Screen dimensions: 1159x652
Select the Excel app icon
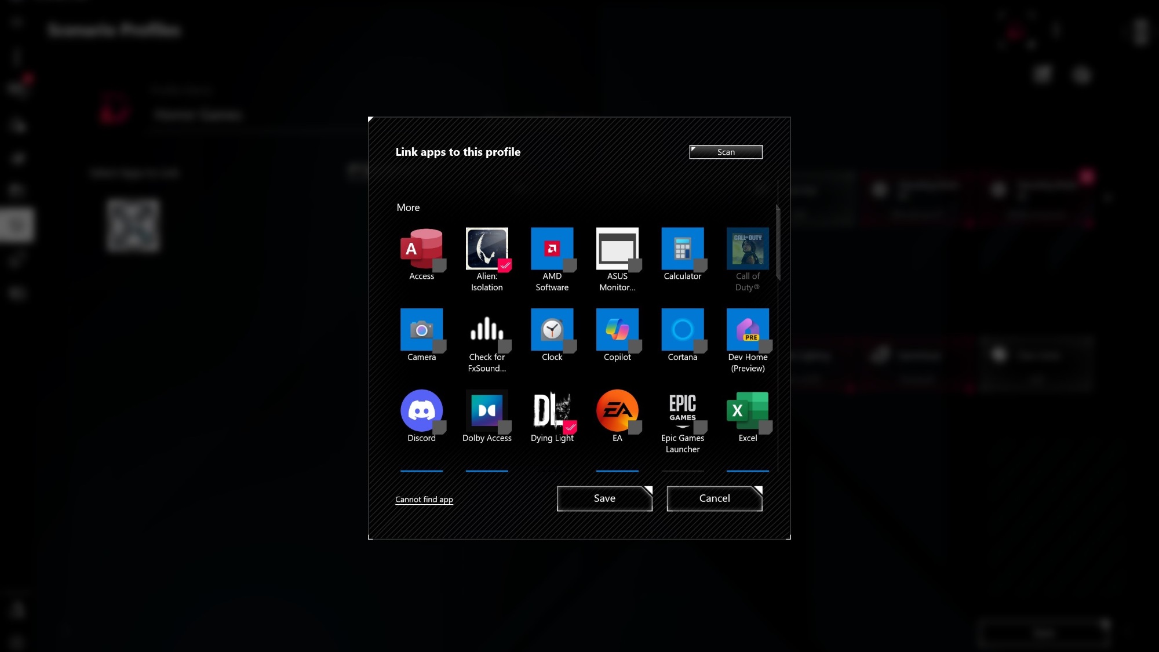(x=748, y=410)
